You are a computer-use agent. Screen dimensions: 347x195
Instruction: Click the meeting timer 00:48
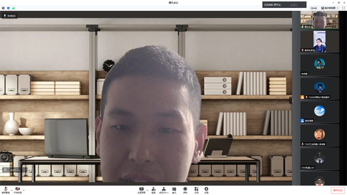[314, 8]
